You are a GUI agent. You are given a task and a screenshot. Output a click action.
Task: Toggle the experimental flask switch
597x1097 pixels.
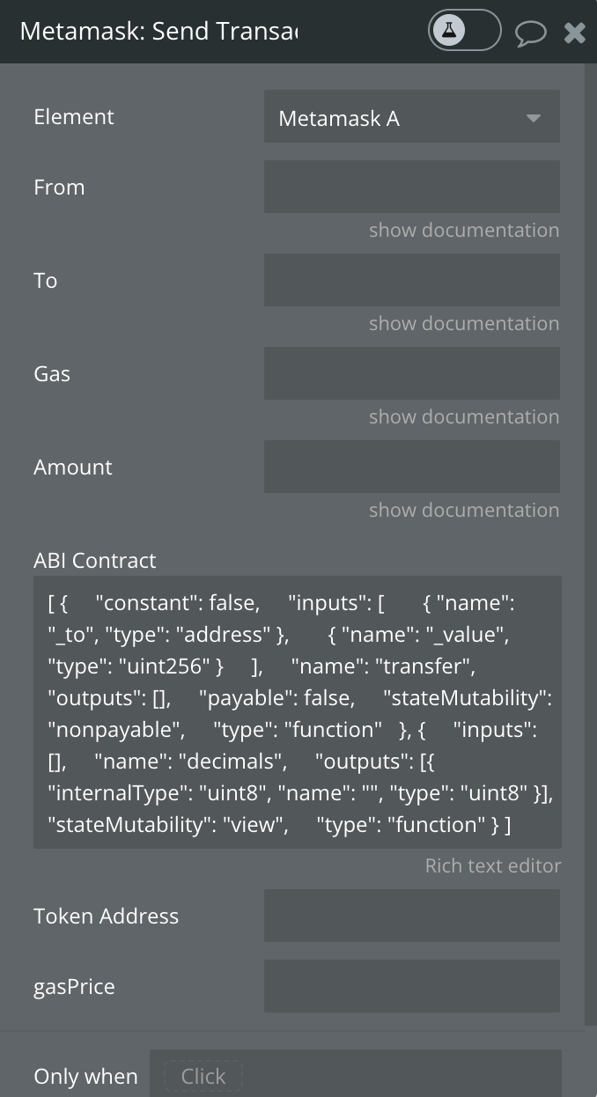(465, 31)
